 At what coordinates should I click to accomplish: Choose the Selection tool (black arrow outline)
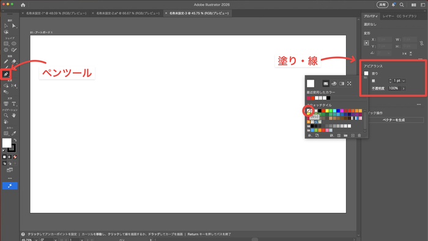(x=6, y=26)
